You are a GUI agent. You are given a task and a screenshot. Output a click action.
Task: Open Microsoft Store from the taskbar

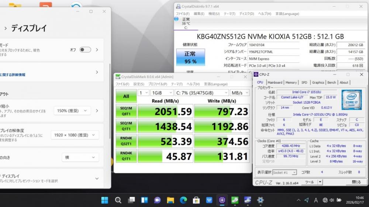(x=196, y=200)
